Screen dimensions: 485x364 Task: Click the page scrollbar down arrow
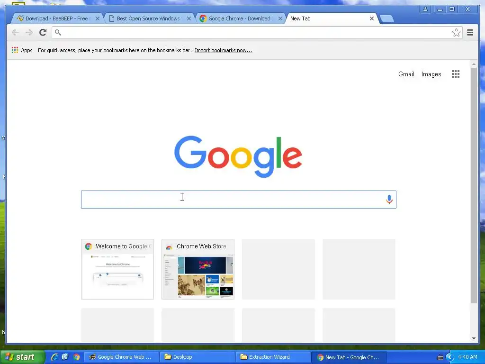click(x=474, y=338)
